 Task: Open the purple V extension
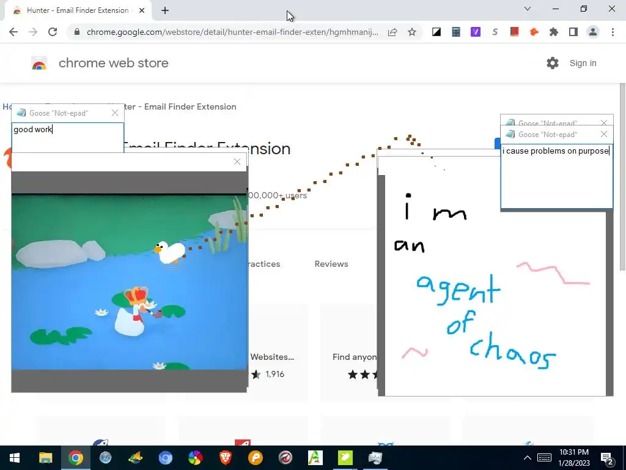tap(476, 32)
